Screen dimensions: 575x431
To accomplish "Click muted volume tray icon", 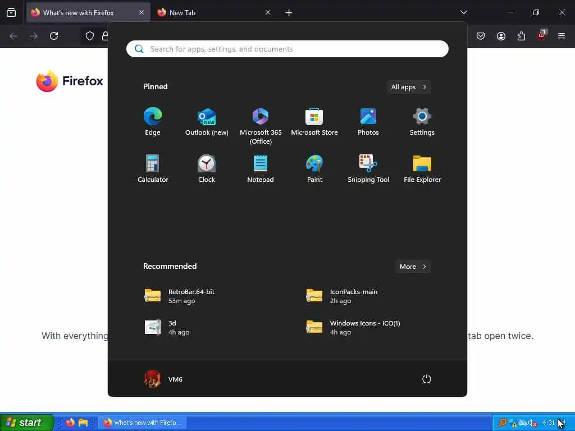I will click(533, 423).
